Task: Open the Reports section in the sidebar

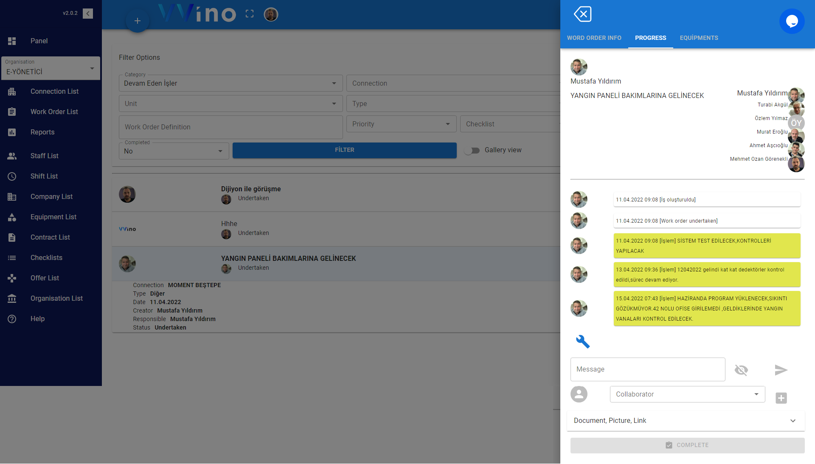Action: point(42,132)
